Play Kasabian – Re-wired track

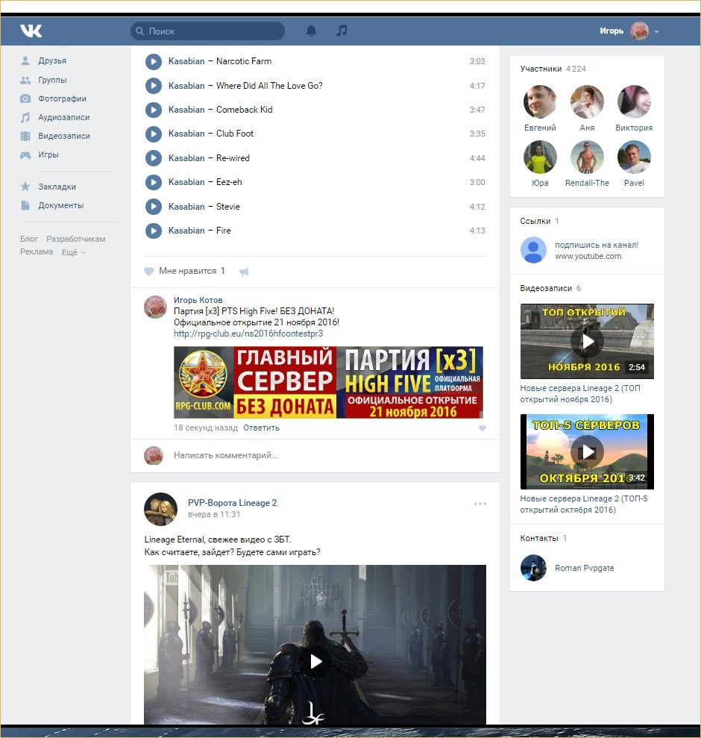point(154,158)
